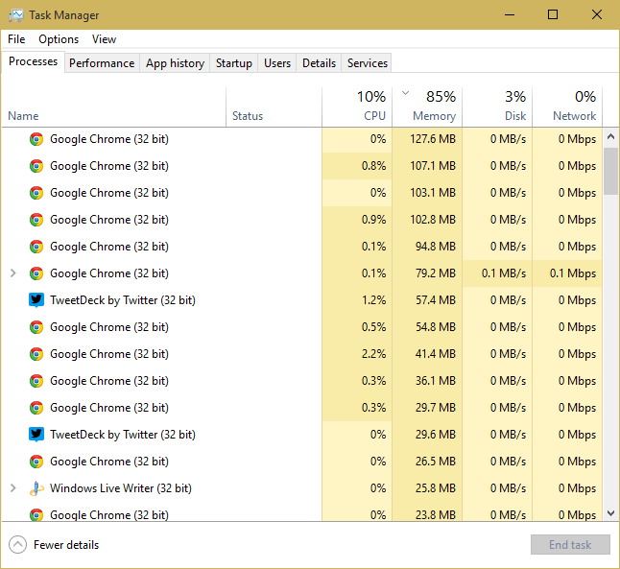Switch to the Startup tab

pyautogui.click(x=233, y=63)
